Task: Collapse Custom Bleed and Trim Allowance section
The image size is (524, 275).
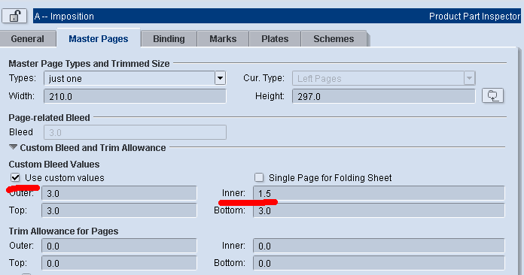Action: (13, 147)
